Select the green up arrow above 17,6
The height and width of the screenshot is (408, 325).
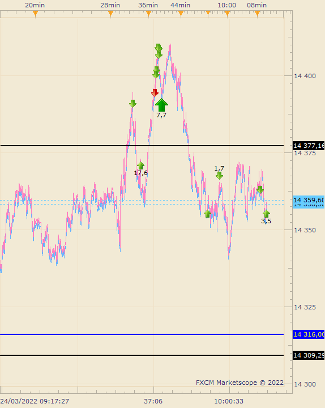[x=140, y=165]
